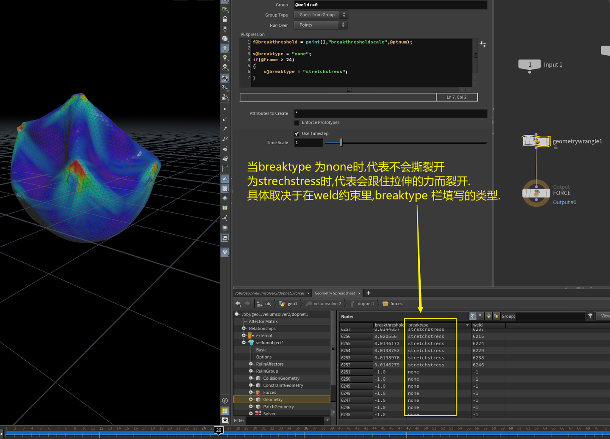This screenshot has width=610, height=439.
Task: Toggle the Primitives attribute class button
Action: [x=488, y=316]
